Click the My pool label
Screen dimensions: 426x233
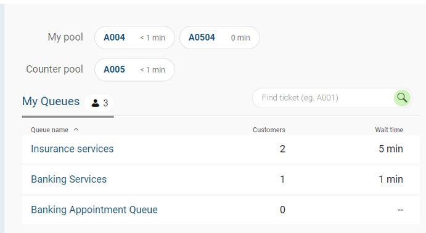point(65,37)
